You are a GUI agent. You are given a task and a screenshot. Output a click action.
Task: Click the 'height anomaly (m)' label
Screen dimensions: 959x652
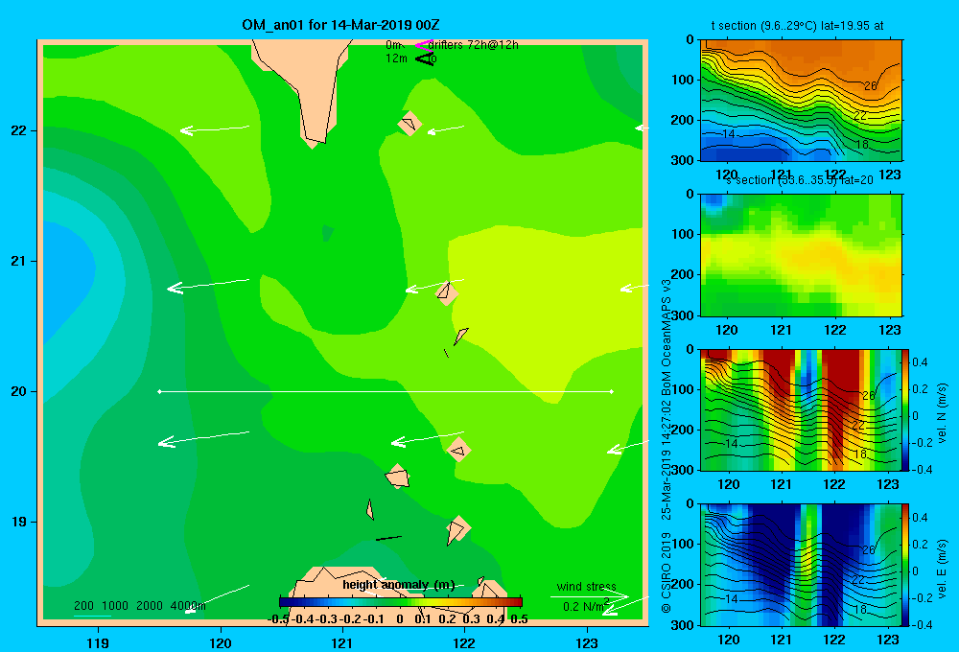(398, 585)
